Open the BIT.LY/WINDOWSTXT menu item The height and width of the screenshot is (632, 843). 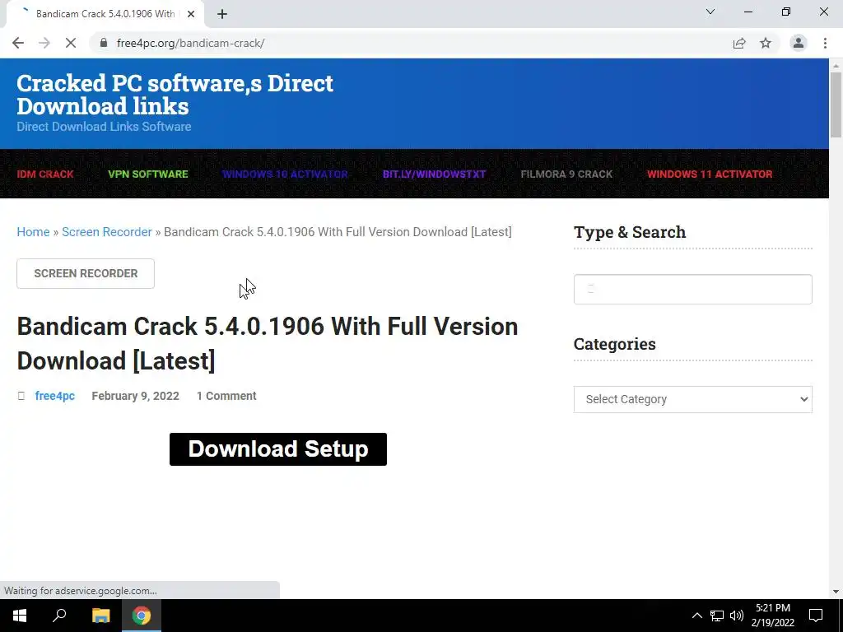pyautogui.click(x=434, y=174)
